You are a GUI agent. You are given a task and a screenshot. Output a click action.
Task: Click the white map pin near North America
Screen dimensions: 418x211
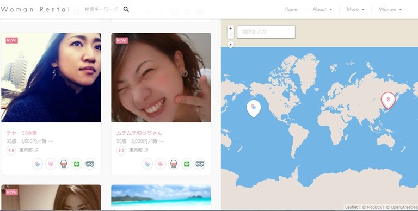click(x=254, y=108)
